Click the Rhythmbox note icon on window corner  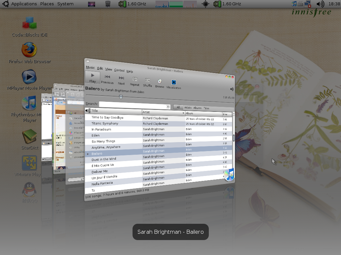point(229,175)
